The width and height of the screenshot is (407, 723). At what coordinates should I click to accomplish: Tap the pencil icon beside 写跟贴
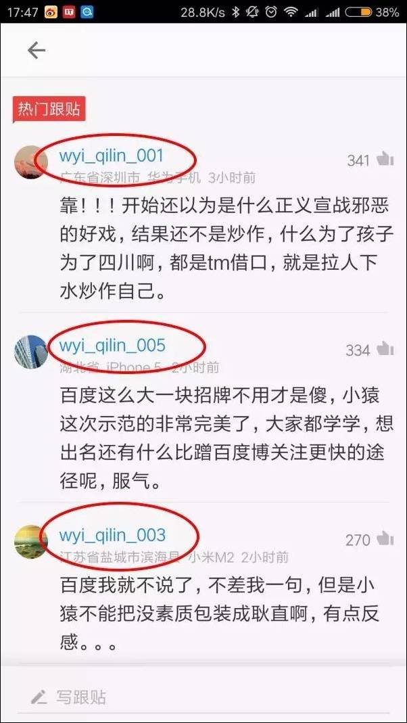[39, 697]
